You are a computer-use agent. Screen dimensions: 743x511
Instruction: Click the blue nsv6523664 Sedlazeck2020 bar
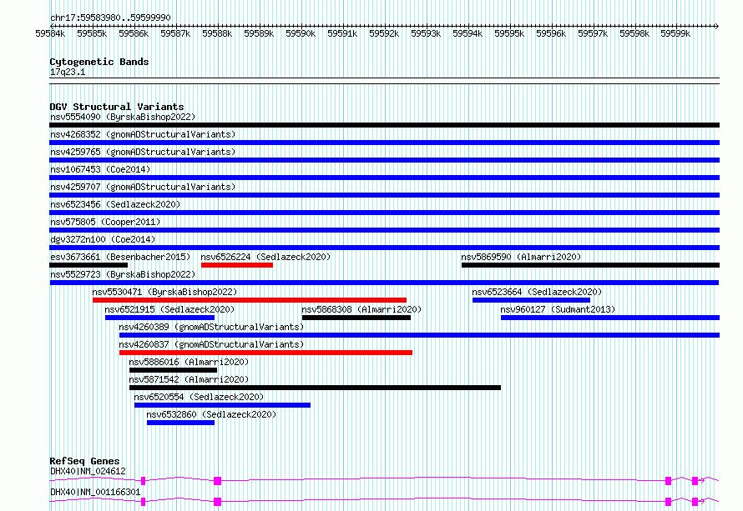point(531,300)
